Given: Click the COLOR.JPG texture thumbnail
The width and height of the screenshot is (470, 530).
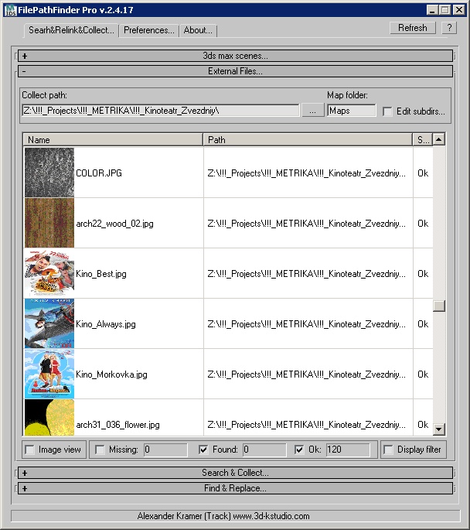Looking at the screenshot, I should pos(49,173).
